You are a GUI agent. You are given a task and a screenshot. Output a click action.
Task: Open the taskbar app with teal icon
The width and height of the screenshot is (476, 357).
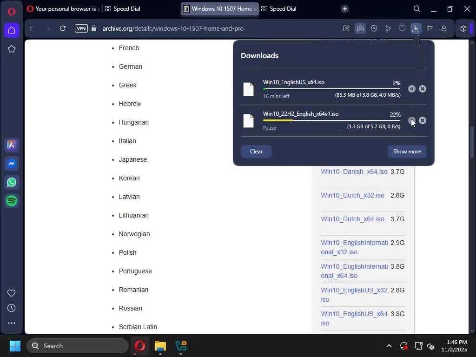tap(181, 346)
